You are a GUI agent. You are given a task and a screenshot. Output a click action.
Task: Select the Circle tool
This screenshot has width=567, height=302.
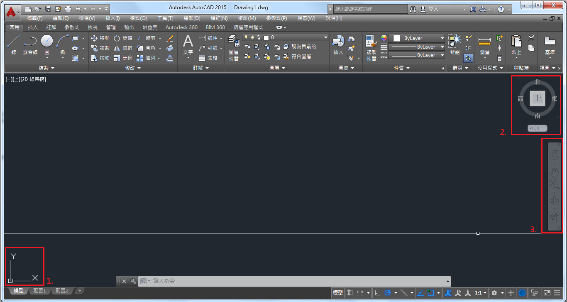pyautogui.click(x=47, y=42)
